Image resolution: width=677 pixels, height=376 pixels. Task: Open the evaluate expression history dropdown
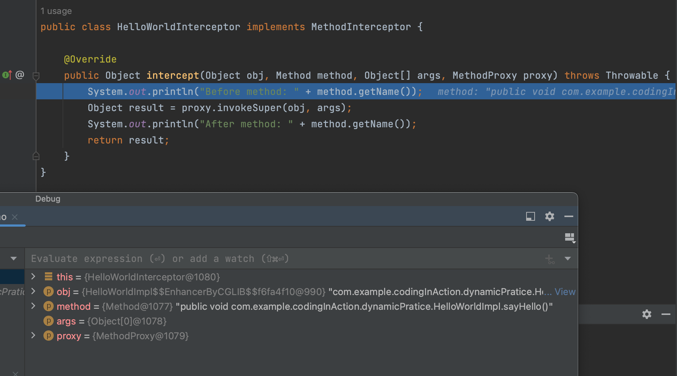(x=568, y=259)
